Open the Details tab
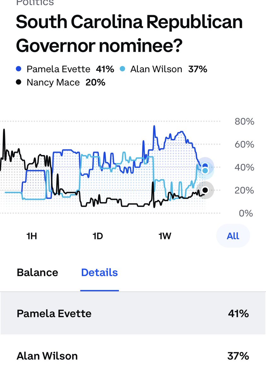Screen dimensions: 266x379 coord(99,273)
